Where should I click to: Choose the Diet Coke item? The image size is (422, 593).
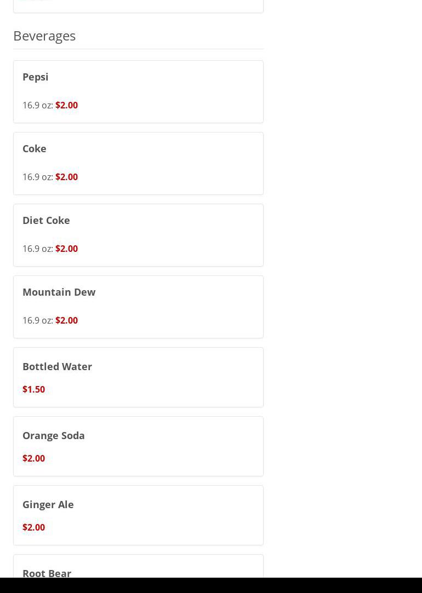[x=46, y=221]
